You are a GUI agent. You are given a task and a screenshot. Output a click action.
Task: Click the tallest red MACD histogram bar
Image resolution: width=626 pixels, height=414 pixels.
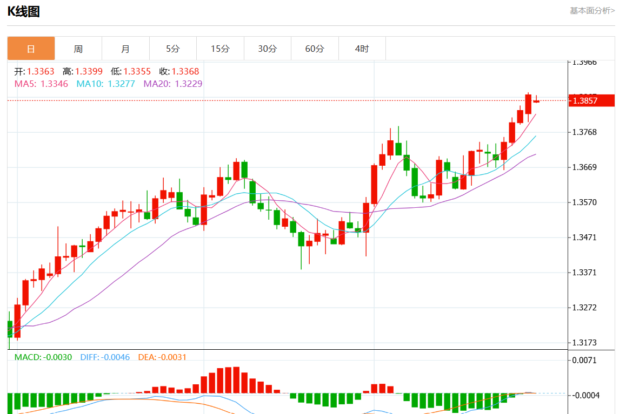click(236, 380)
